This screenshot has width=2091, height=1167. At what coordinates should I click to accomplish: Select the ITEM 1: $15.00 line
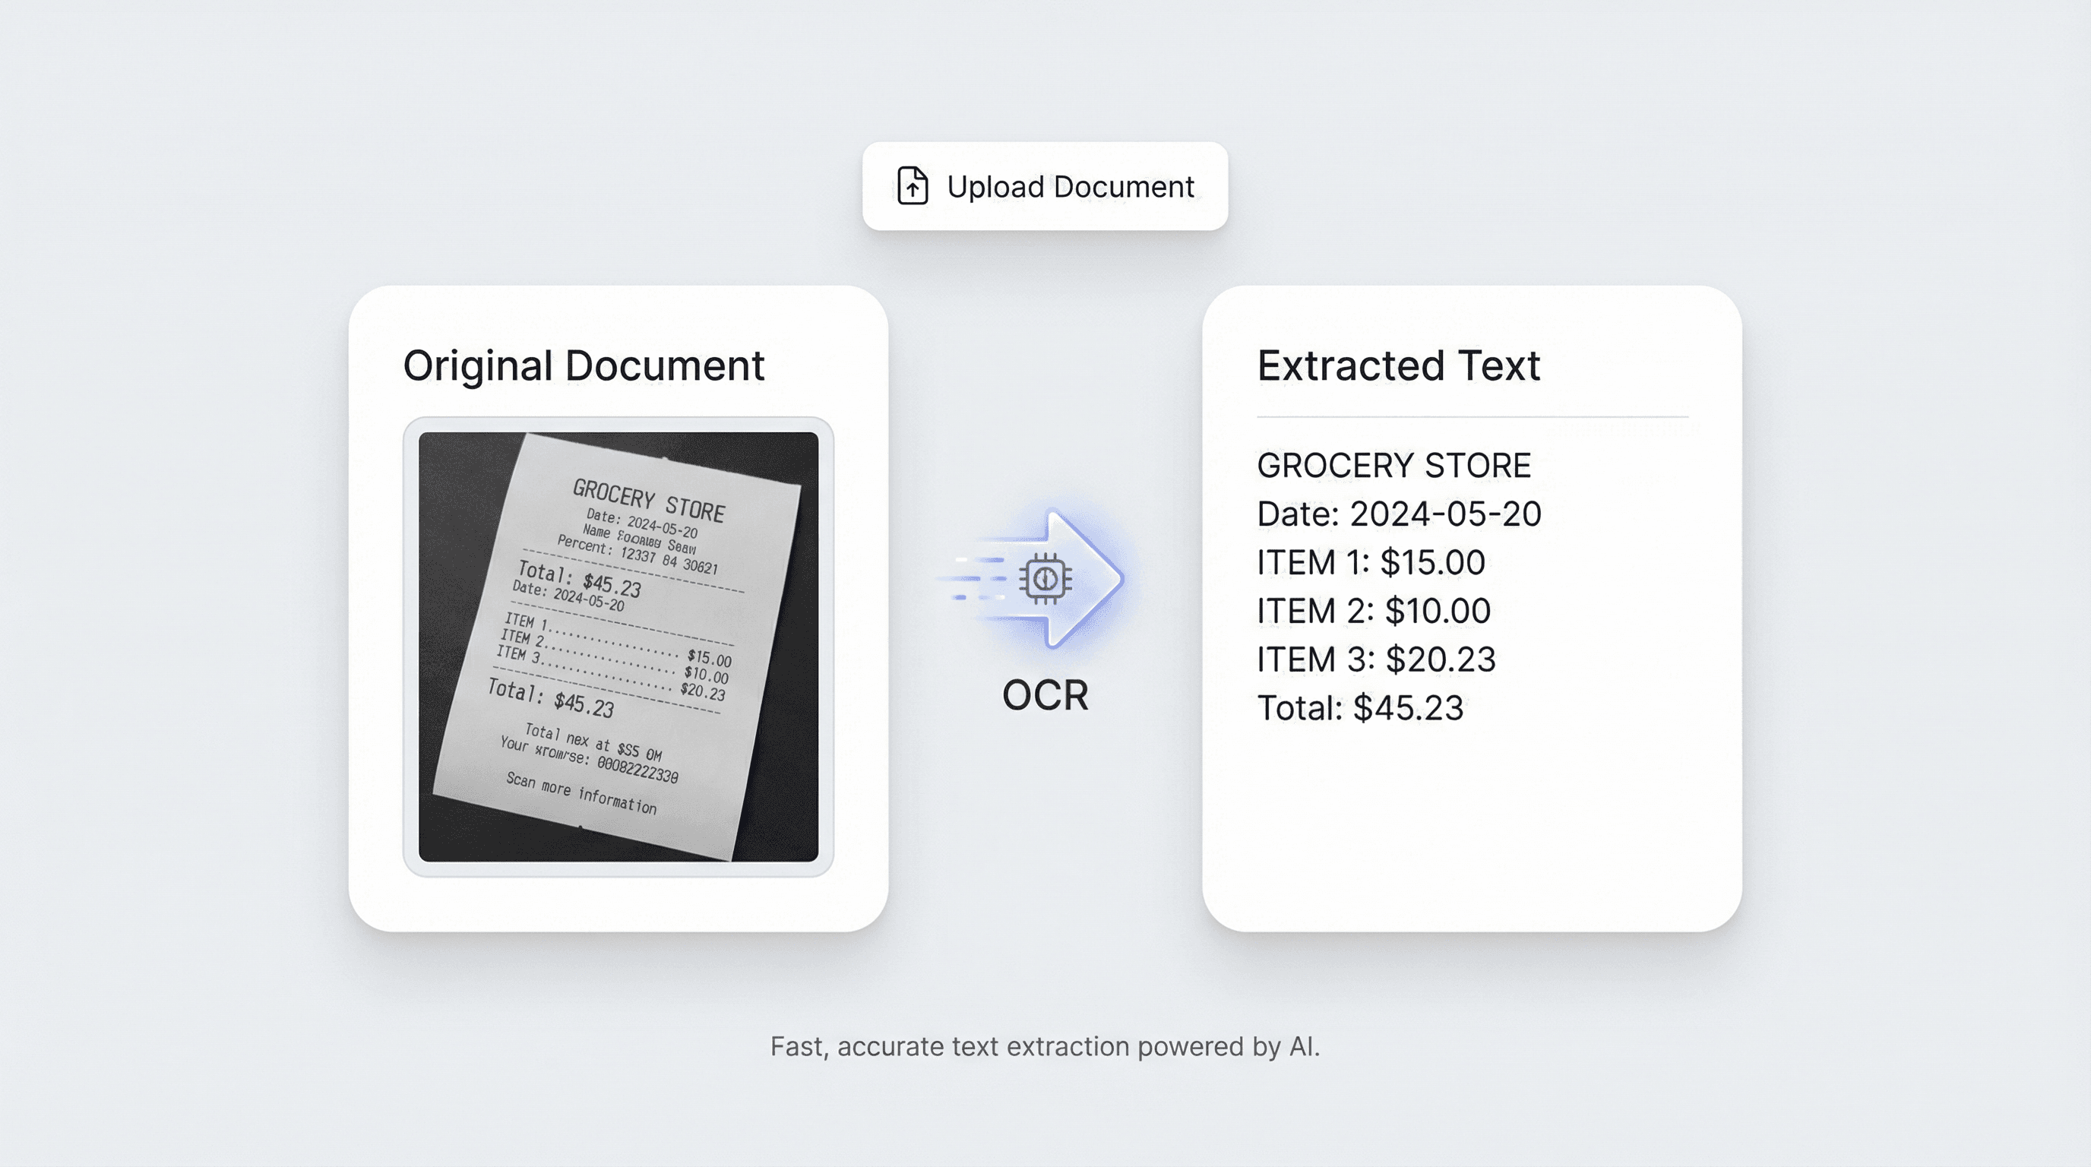point(1371,562)
